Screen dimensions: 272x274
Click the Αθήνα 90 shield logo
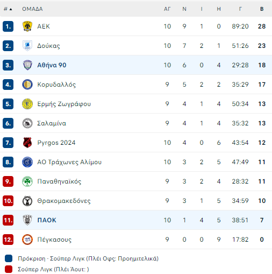point(27,65)
